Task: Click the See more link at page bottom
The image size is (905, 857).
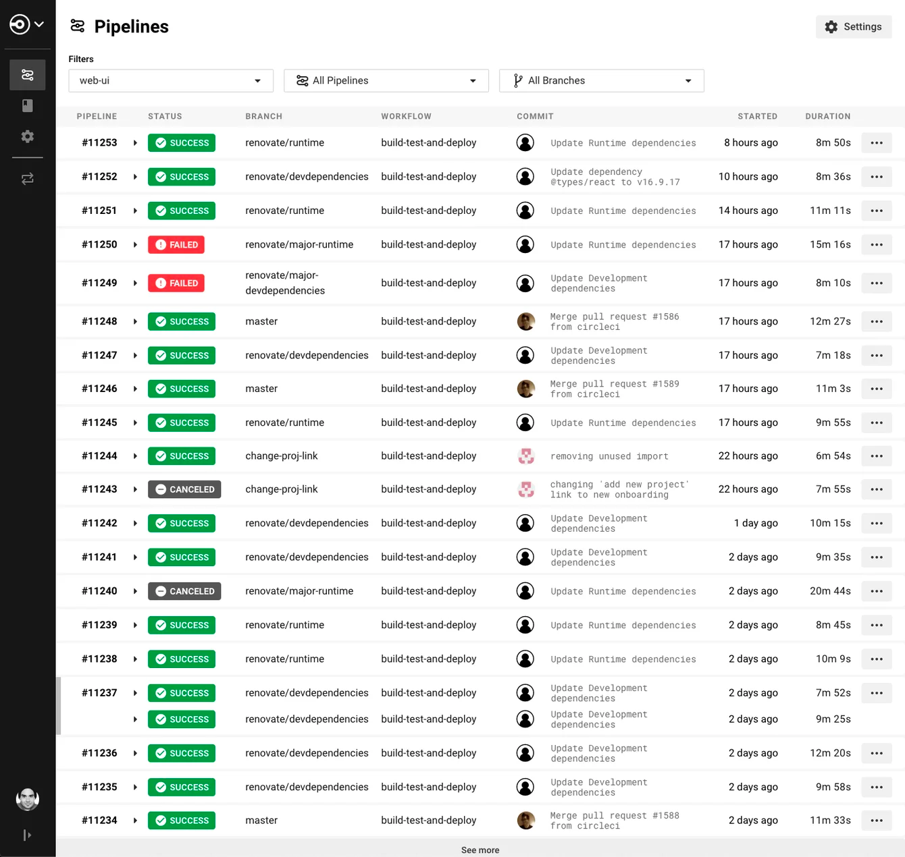Action: coord(480,850)
